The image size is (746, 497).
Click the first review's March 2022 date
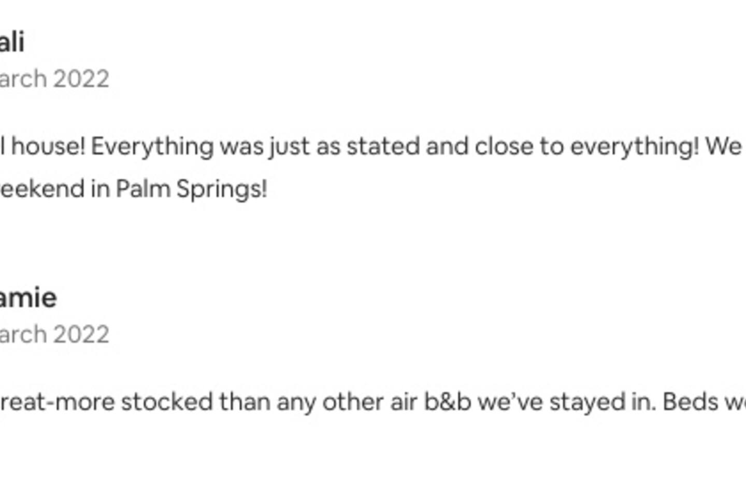pos(54,79)
